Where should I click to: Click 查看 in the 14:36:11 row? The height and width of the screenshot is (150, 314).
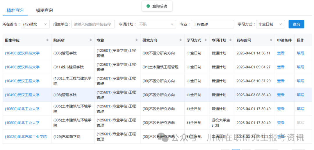tap(281, 53)
